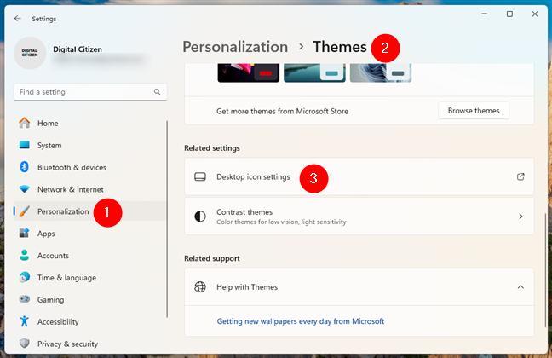Click the Home house icon

pos(25,123)
